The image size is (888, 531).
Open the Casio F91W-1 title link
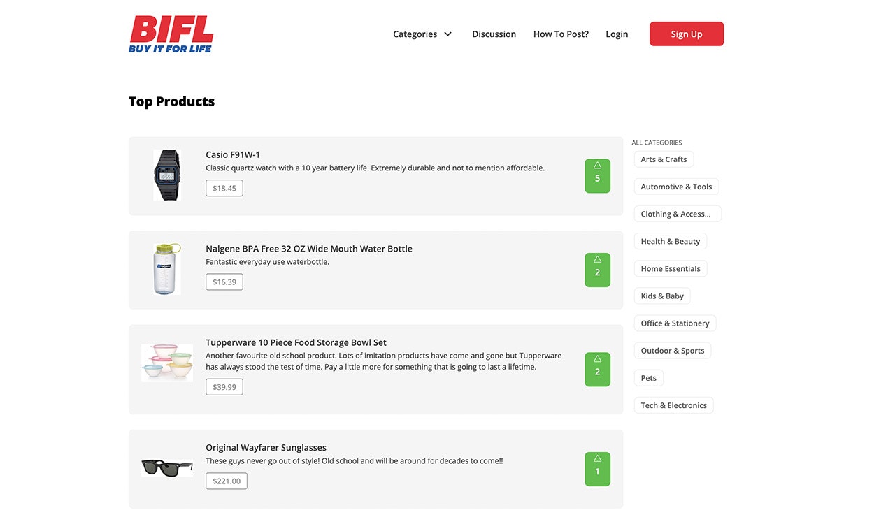(233, 154)
